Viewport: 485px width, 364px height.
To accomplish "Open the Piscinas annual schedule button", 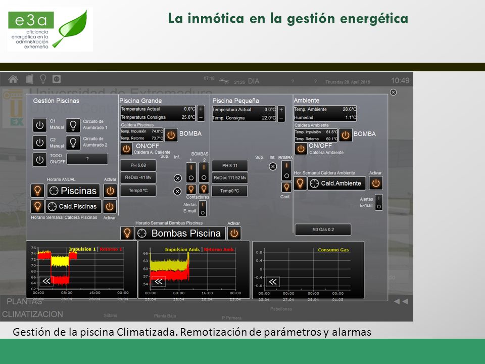I will (x=73, y=191).
